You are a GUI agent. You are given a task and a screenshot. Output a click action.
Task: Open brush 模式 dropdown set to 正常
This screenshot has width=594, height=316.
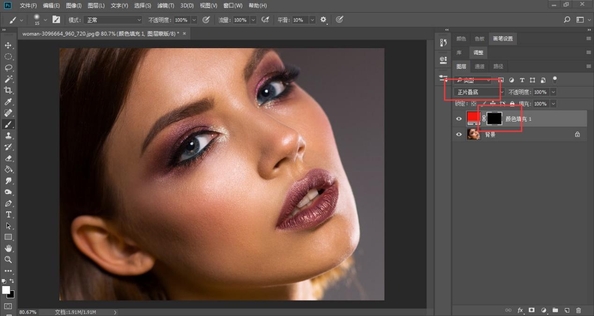tap(112, 20)
